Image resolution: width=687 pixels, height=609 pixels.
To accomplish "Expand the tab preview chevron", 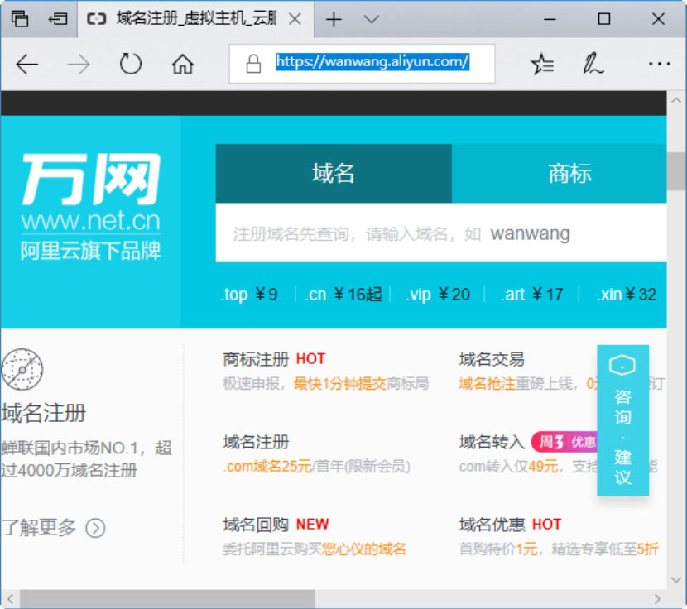I will [372, 19].
